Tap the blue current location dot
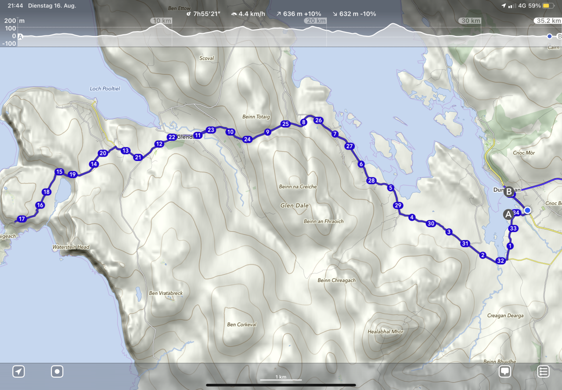Screen dimensions: 562x390 528,211
